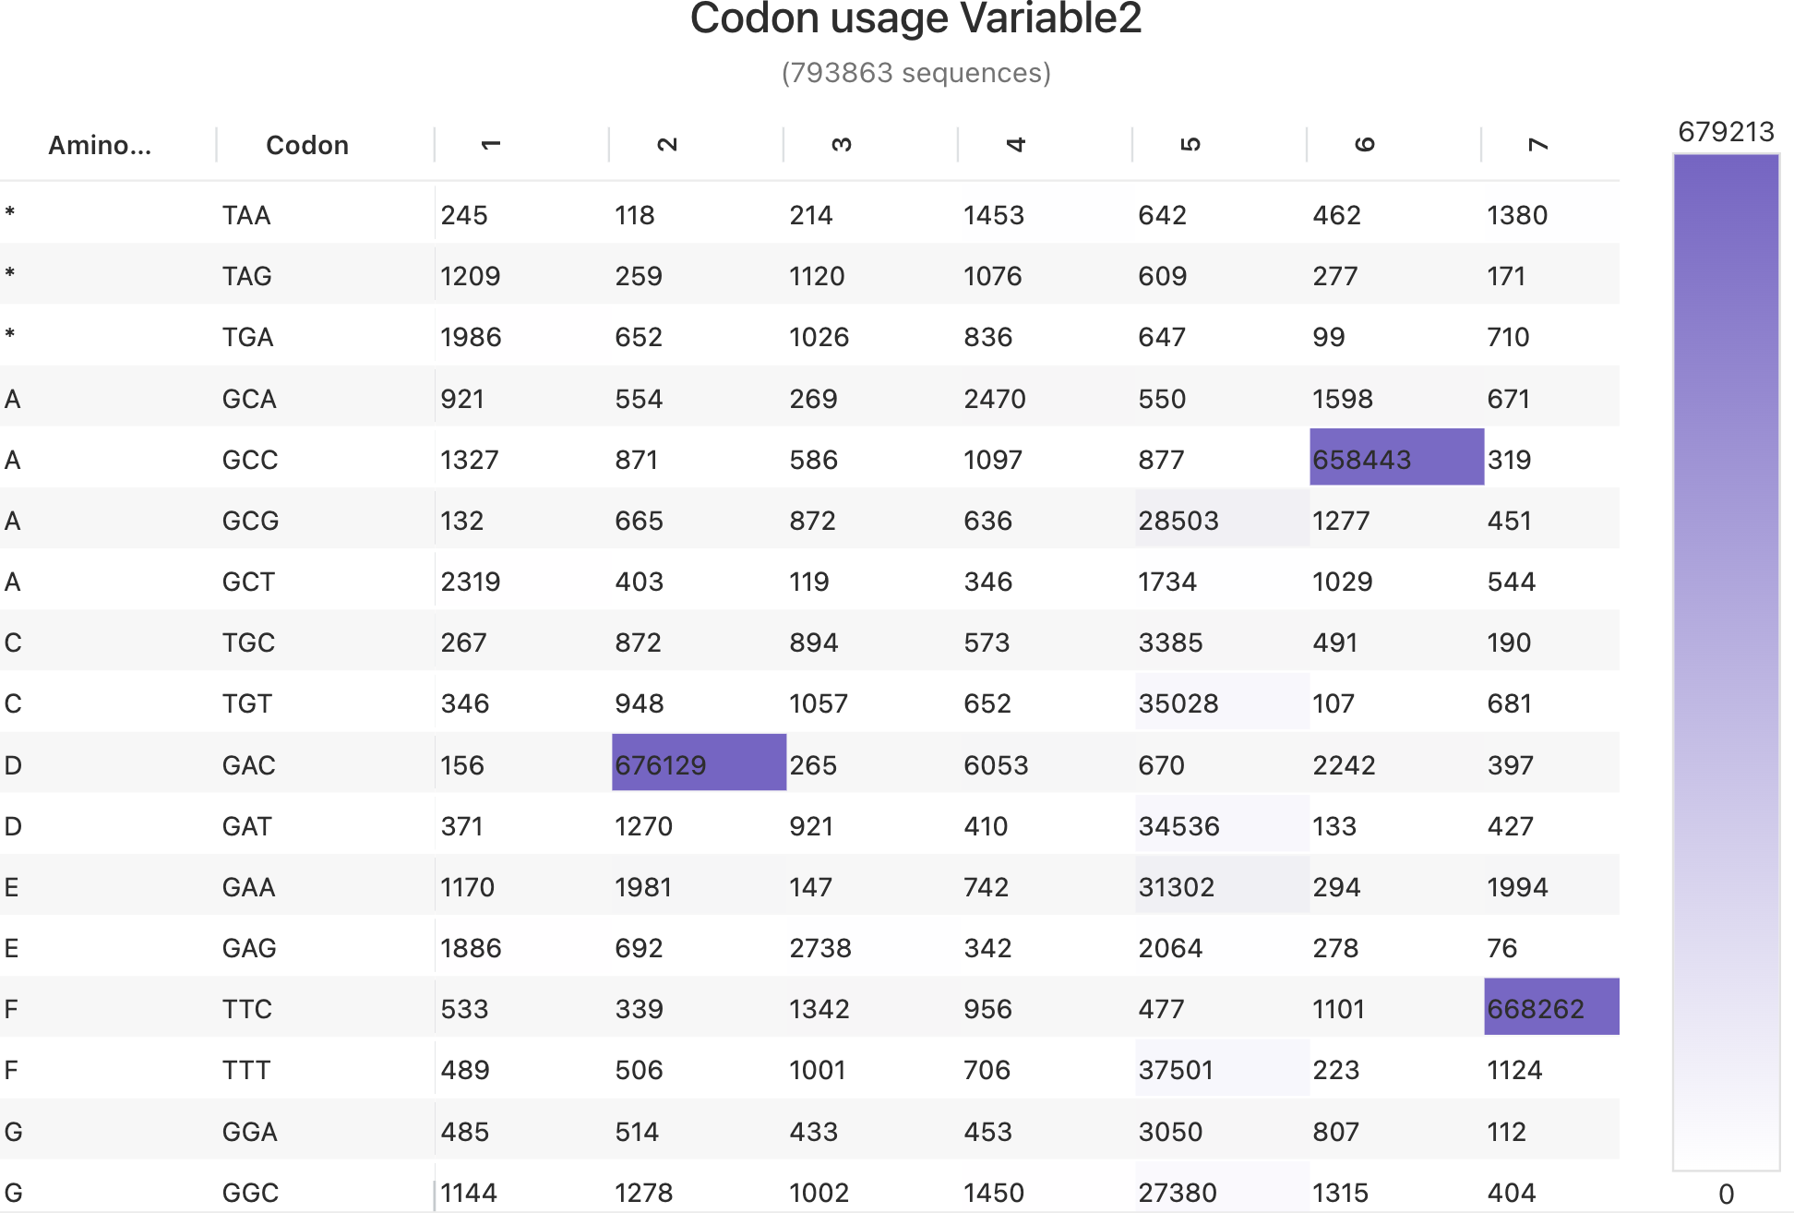Viewport: 1794px width, 1213px height.
Task: Select the column 5 header
Action: [1190, 145]
